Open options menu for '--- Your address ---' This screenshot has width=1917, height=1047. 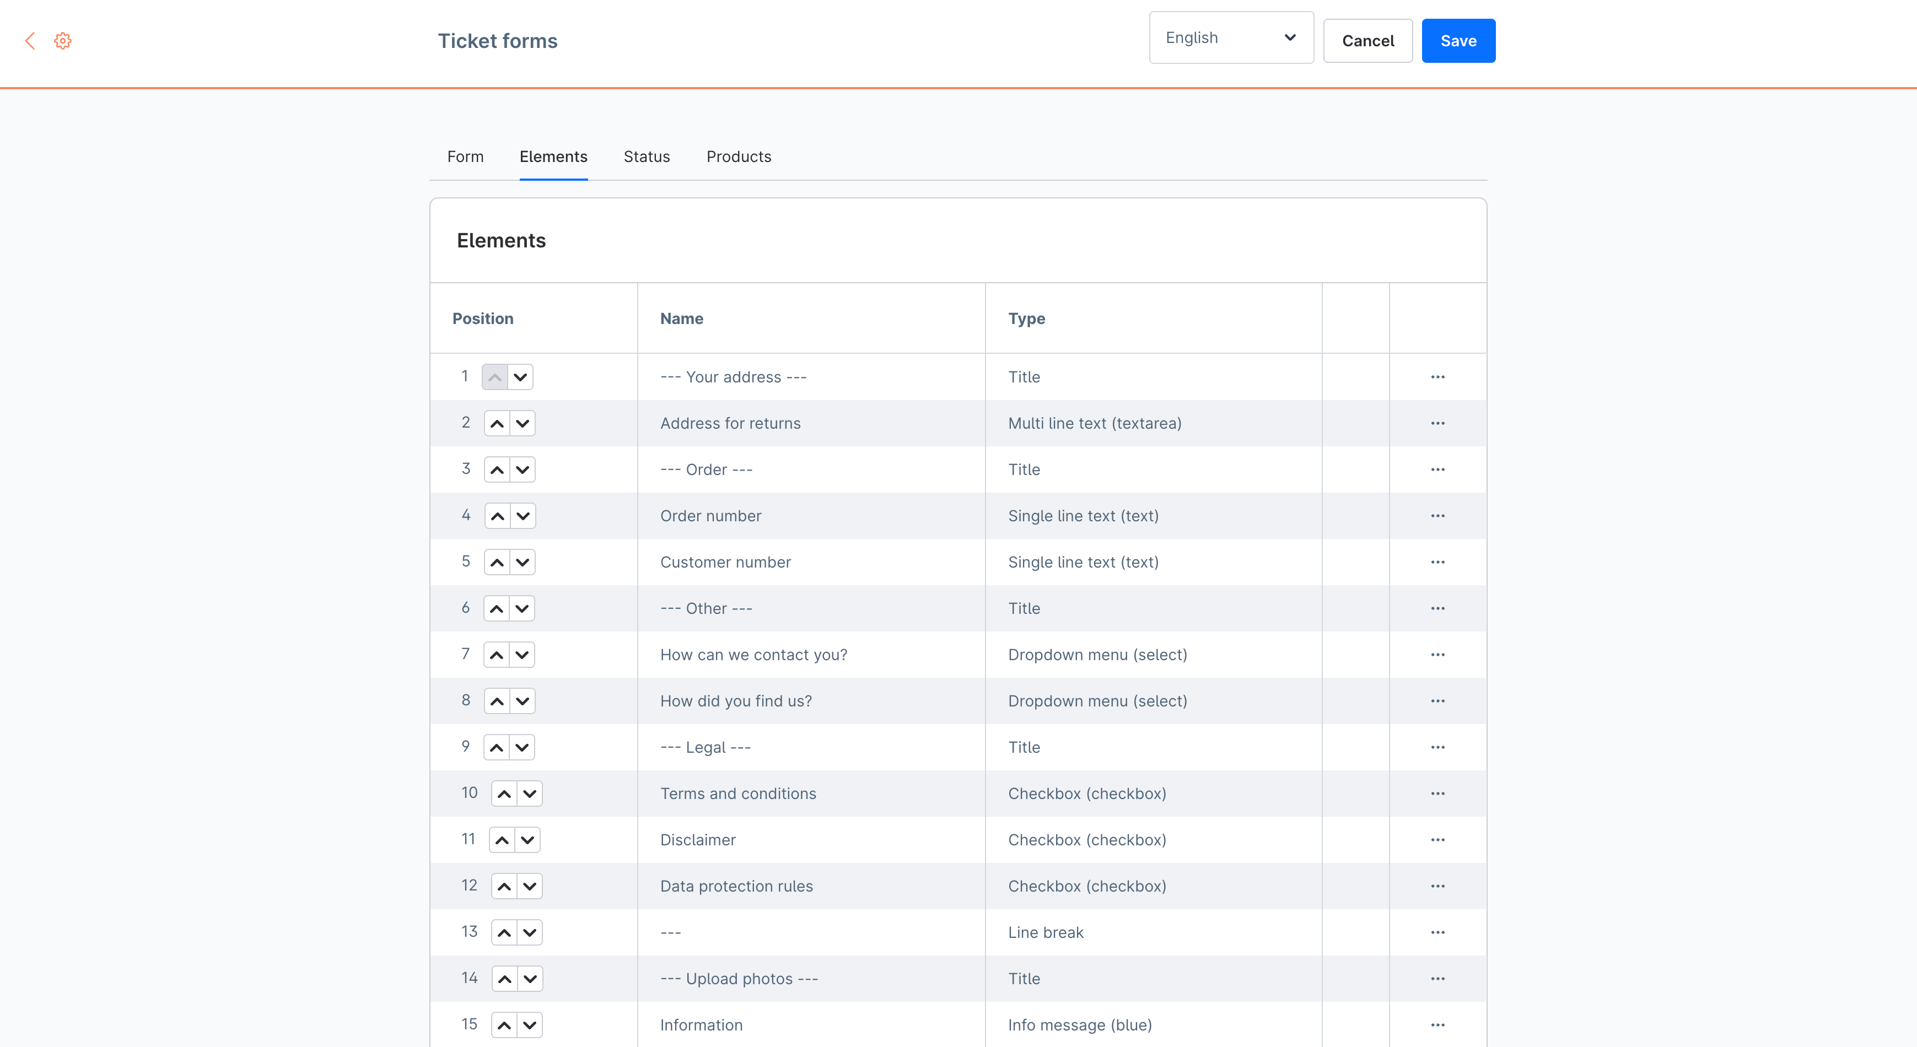click(1437, 377)
